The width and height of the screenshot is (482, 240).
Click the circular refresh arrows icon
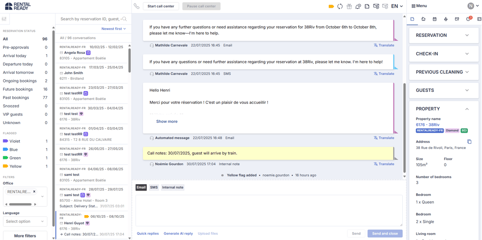[x=340, y=6]
